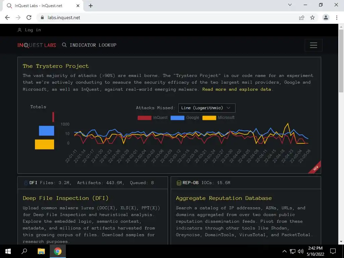This screenshot has height=258, width=344.
Task: Open Deep File Inspection (DFI) heading
Action: (x=66, y=198)
